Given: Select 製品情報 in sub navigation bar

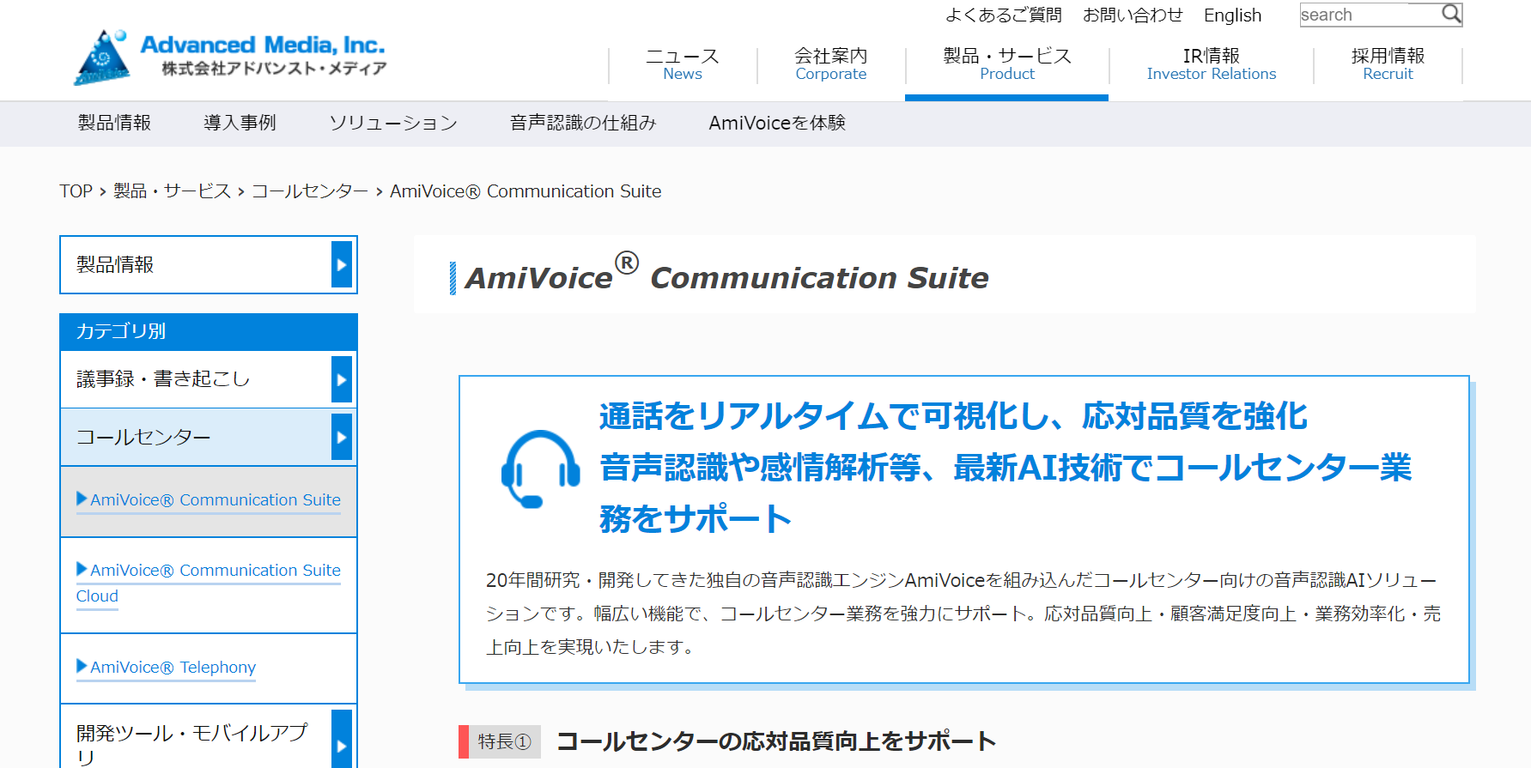Looking at the screenshot, I should click(114, 123).
